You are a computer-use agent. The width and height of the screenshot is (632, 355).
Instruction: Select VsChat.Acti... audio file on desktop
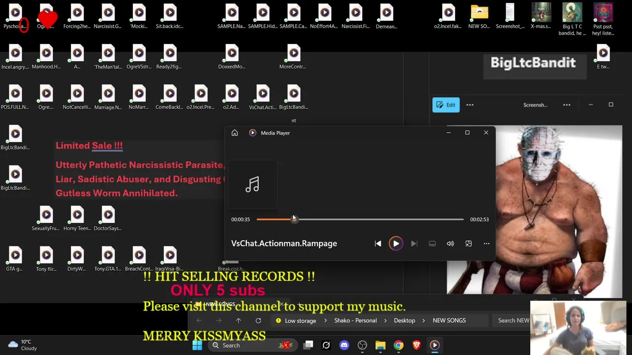pos(263,98)
